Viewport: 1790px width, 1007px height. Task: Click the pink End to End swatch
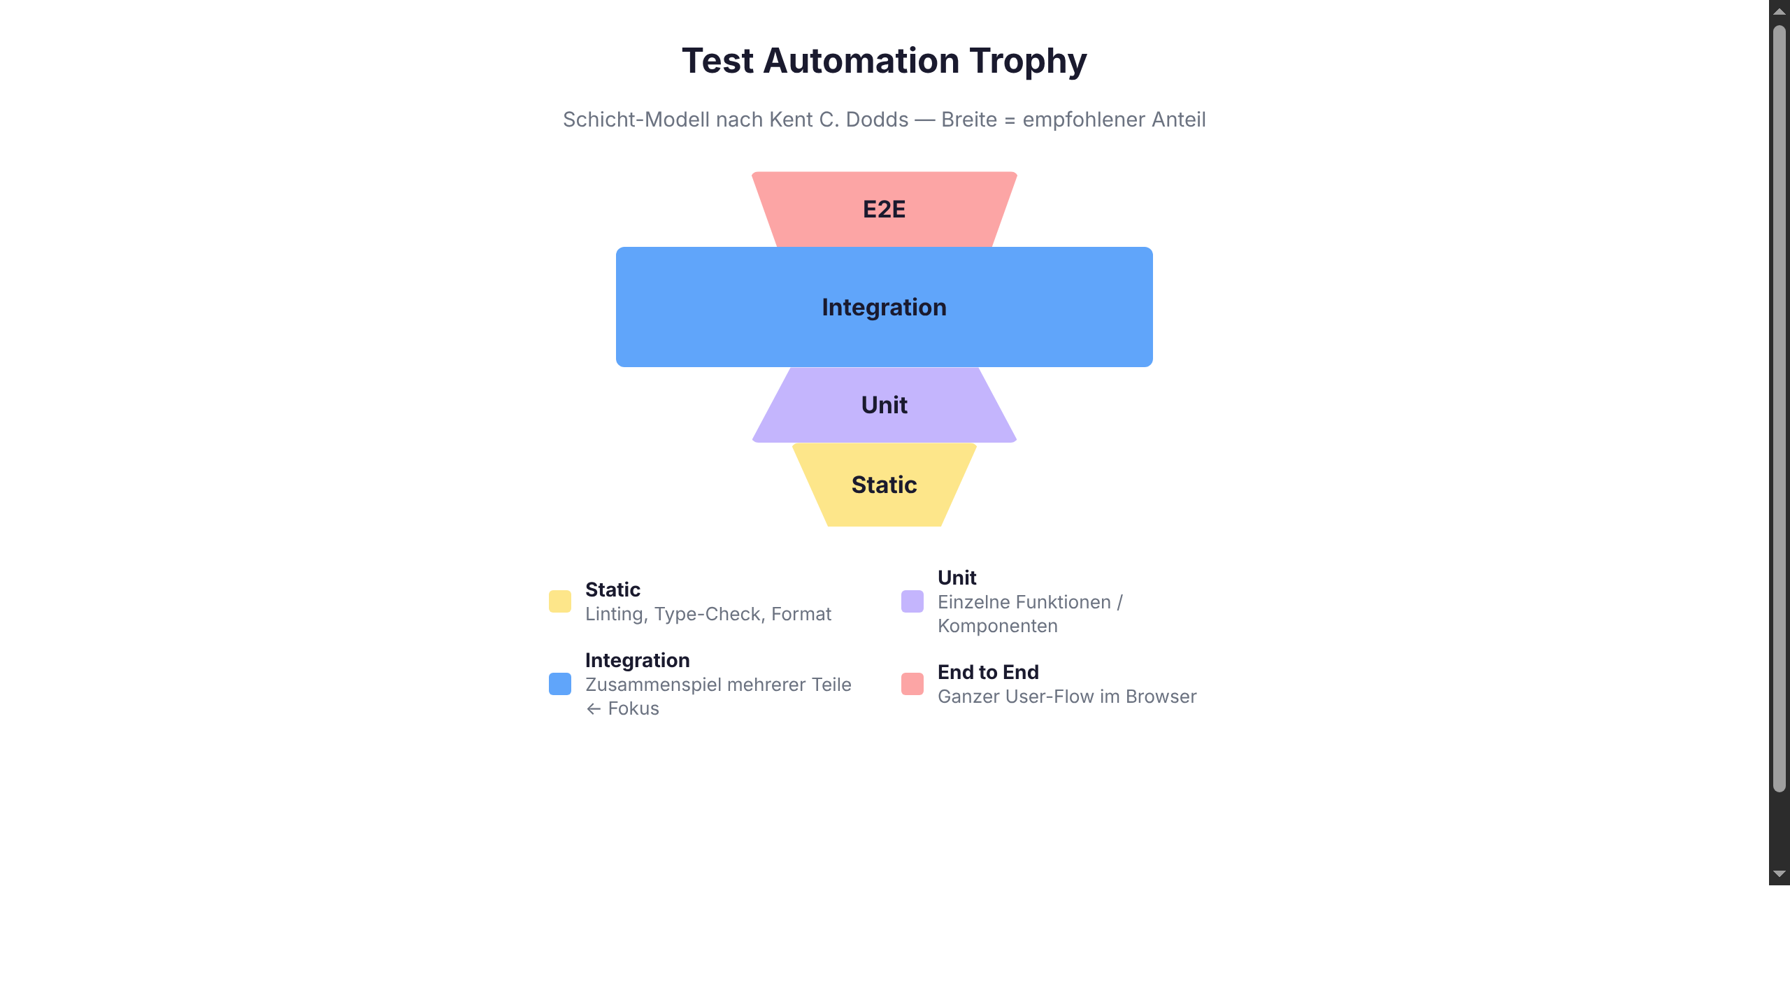click(x=912, y=684)
